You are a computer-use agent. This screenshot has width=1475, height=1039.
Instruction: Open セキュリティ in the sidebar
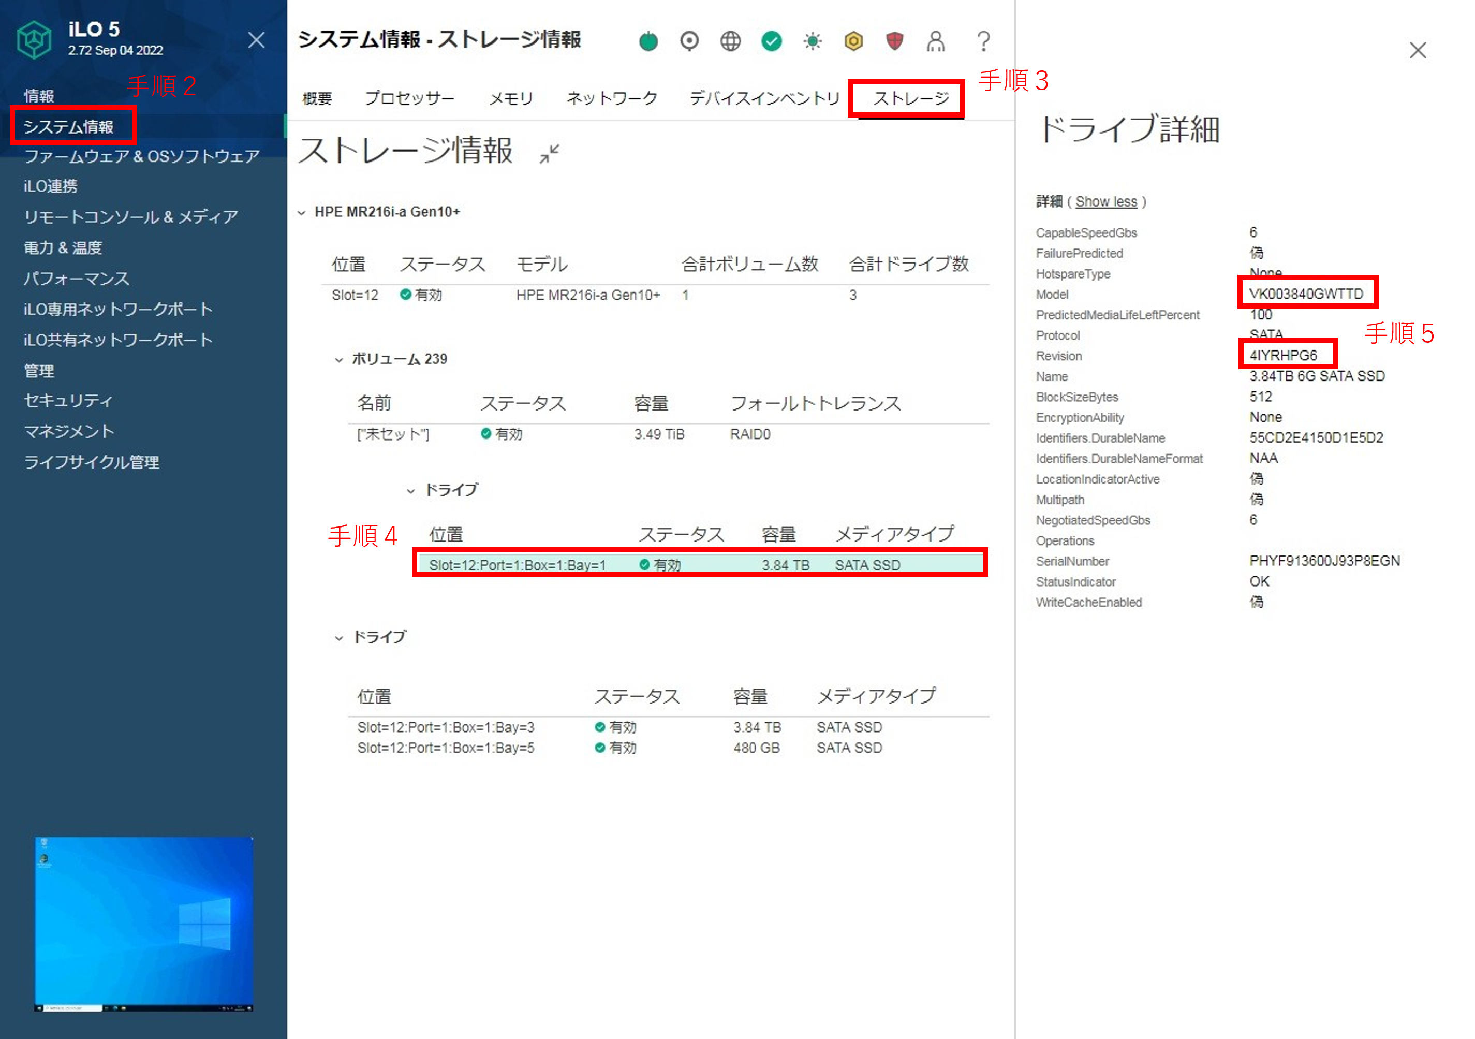pyautogui.click(x=68, y=400)
